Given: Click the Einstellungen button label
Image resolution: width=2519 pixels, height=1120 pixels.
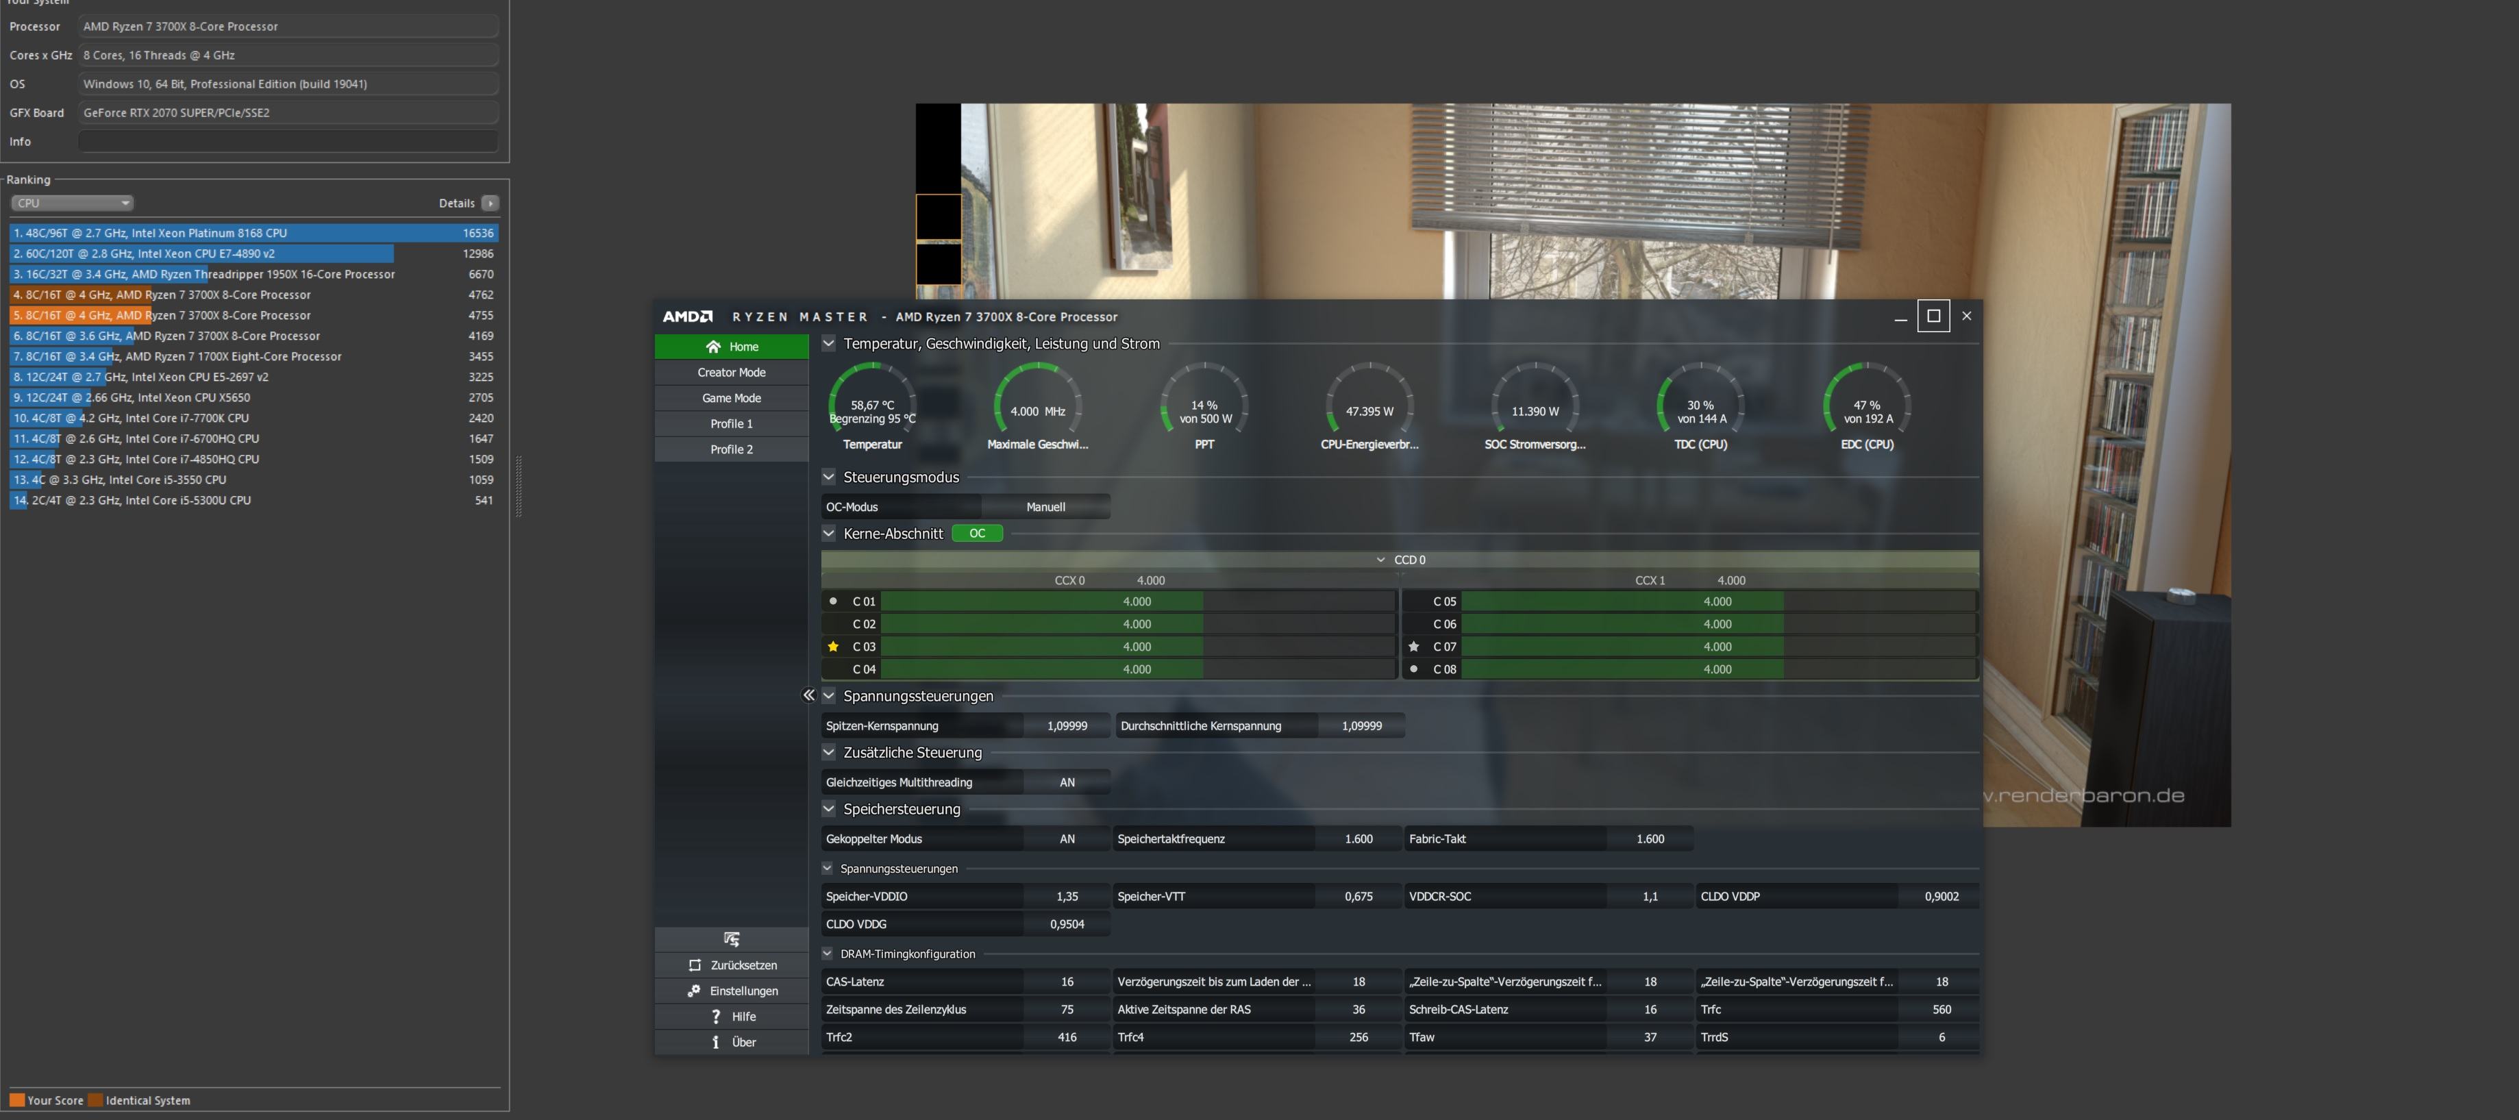Looking at the screenshot, I should 743,991.
